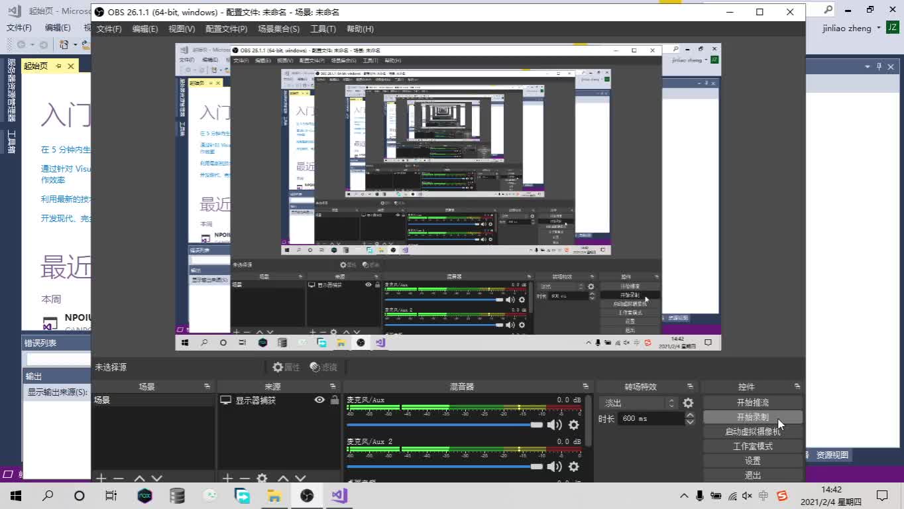Click 退出 to exit OBS

pyautogui.click(x=753, y=475)
